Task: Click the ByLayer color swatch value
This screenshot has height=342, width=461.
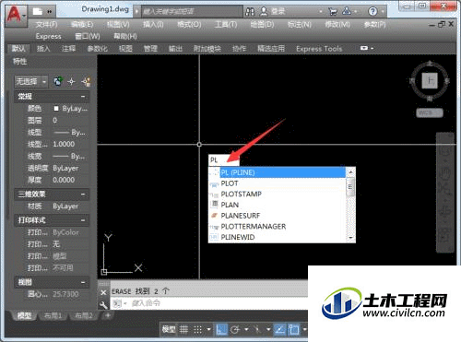Action: click(70, 109)
